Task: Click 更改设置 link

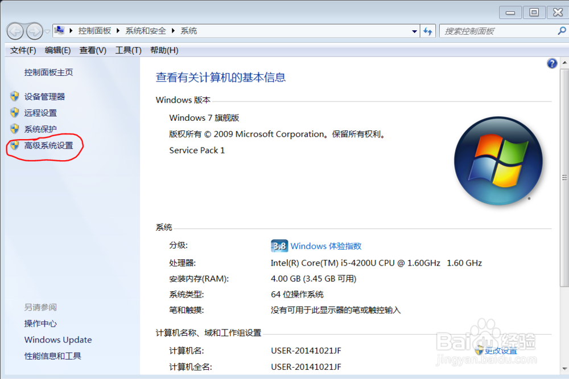Action: pos(501,351)
